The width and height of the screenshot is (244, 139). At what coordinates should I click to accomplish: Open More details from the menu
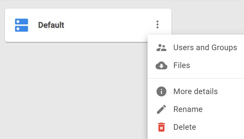[195, 91]
